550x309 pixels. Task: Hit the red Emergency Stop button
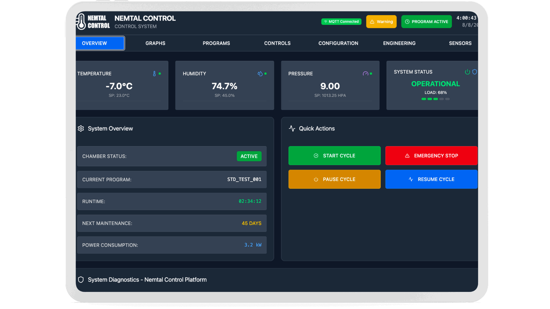pos(431,156)
